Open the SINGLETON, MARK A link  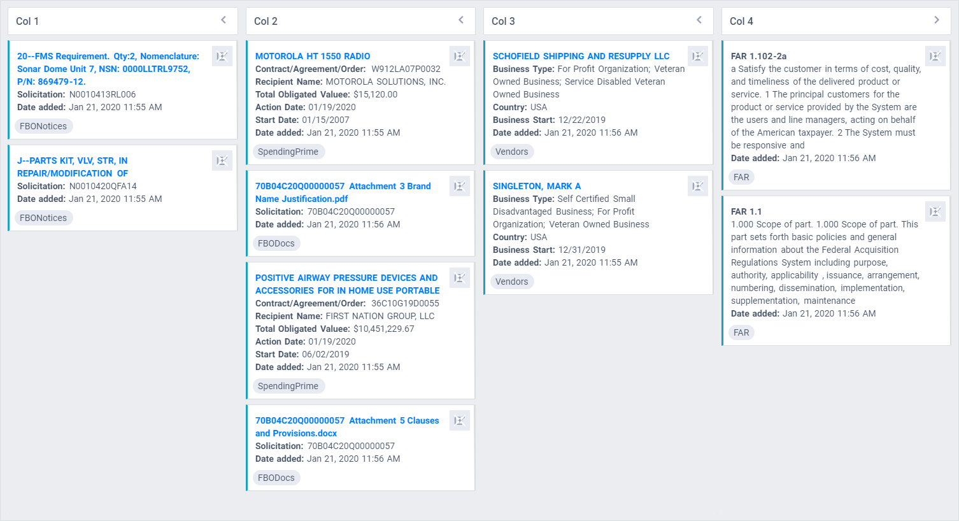[x=537, y=186]
